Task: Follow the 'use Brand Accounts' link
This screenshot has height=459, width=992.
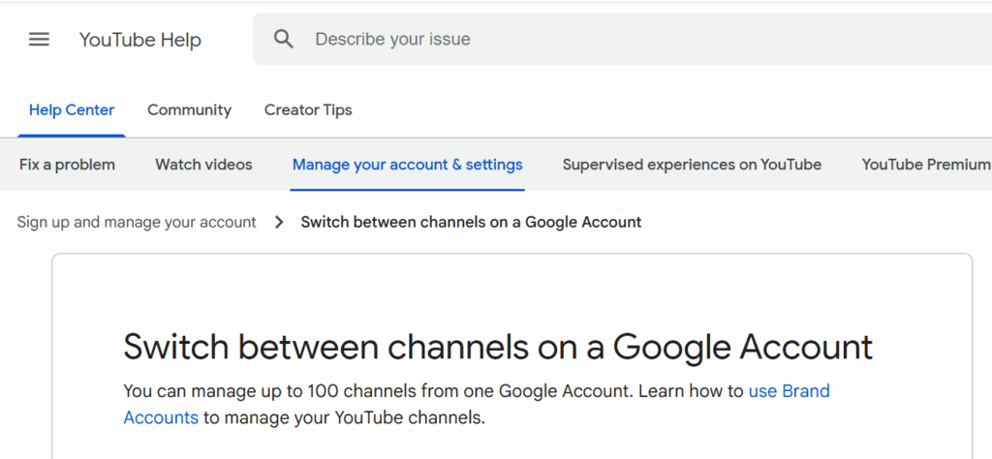Action: tap(789, 391)
